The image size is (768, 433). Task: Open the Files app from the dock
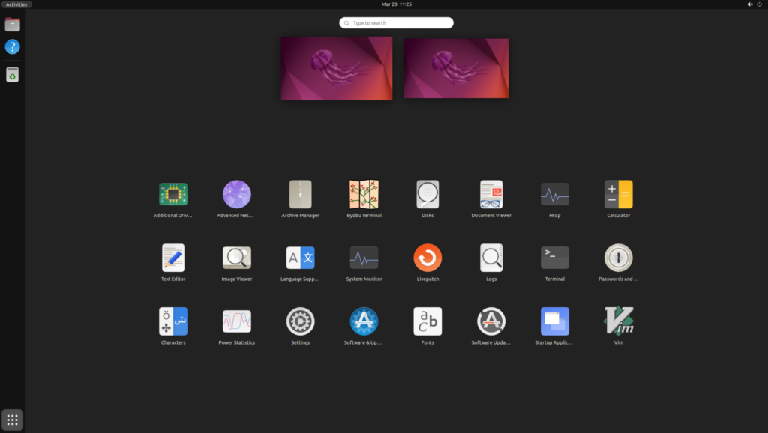[x=12, y=24]
